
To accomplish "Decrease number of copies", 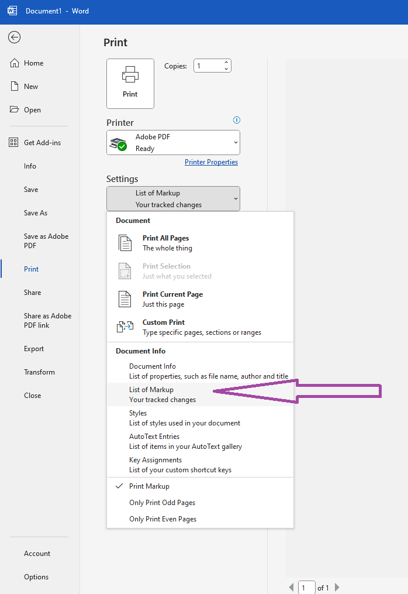I will click(x=226, y=69).
